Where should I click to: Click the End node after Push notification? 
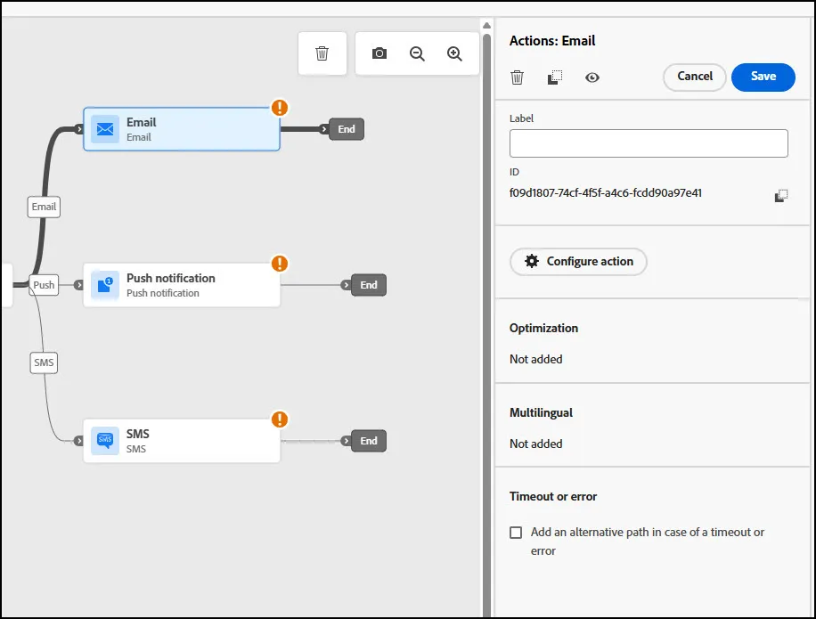(x=369, y=285)
